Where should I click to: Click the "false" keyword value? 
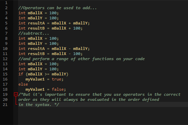click(59, 89)
